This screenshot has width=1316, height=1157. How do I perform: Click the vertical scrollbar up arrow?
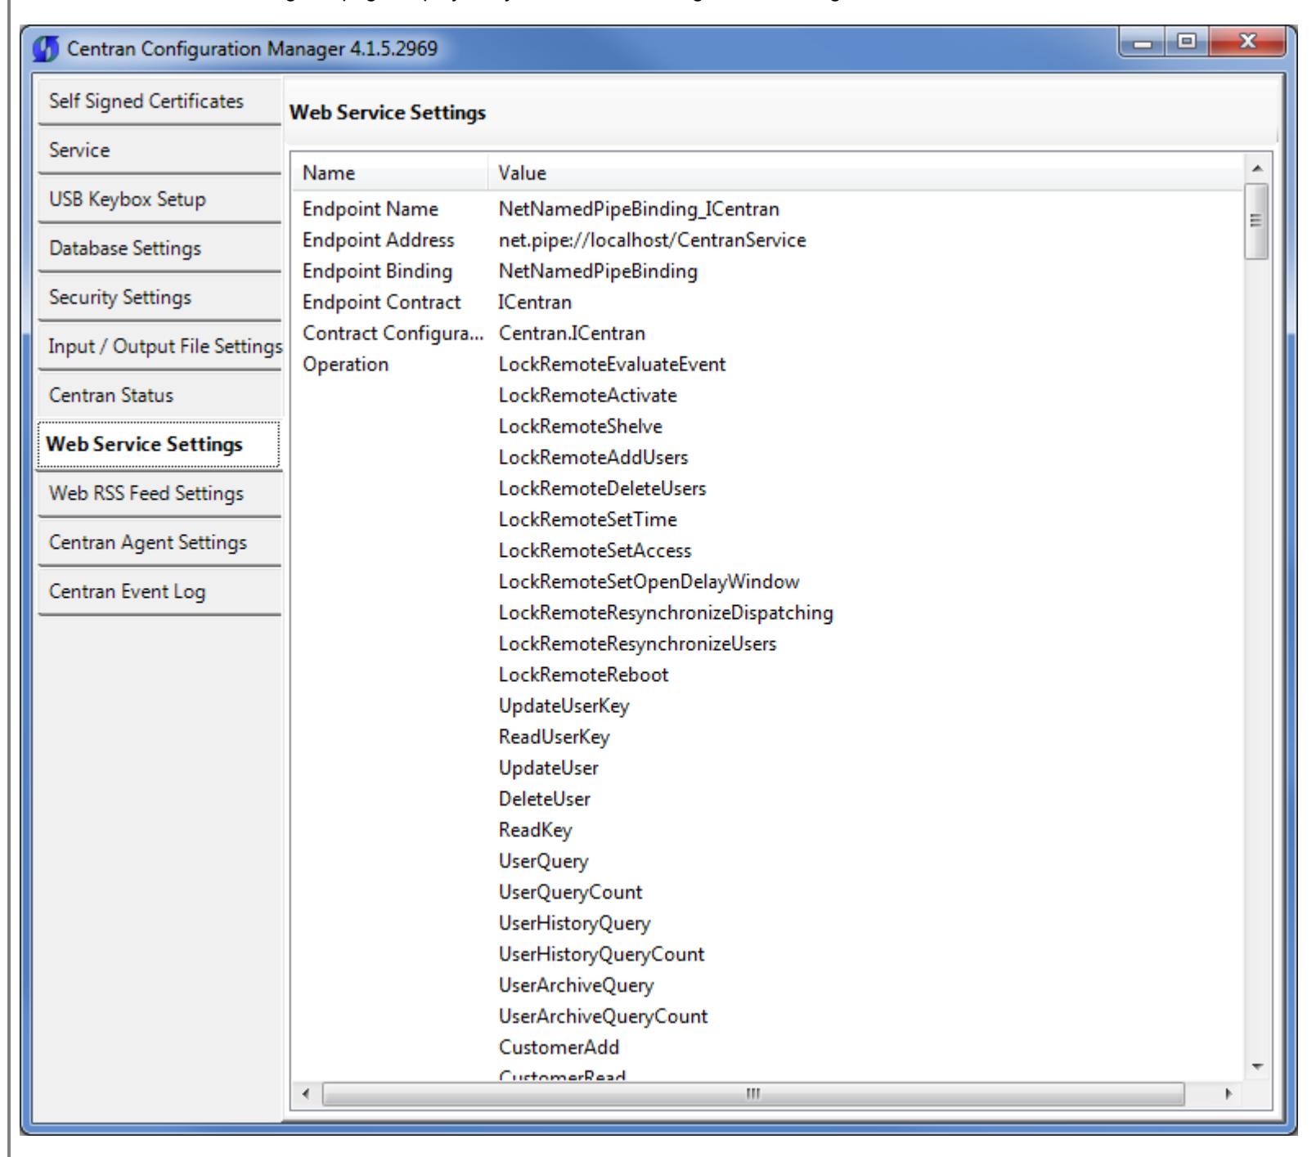point(1257,168)
